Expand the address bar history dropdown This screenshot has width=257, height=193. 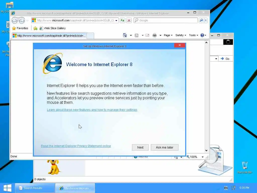(116, 21)
